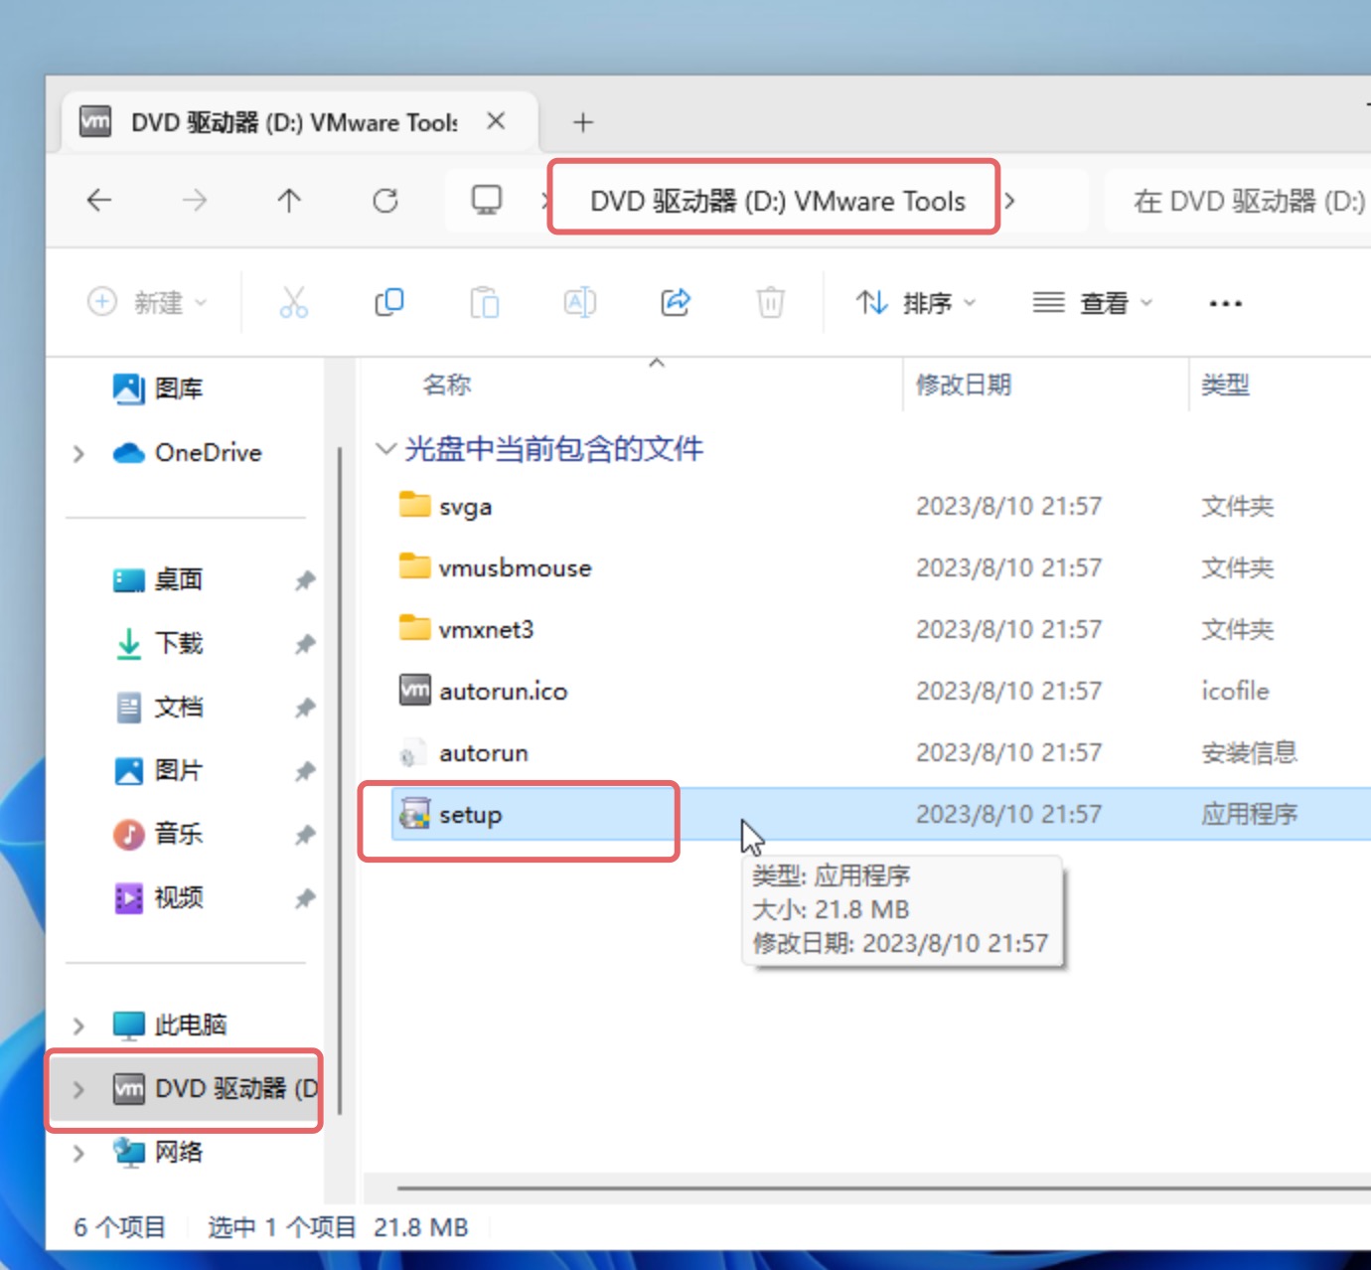Open Desktop quick access folder
The height and width of the screenshot is (1270, 1371).
pyautogui.click(x=158, y=580)
